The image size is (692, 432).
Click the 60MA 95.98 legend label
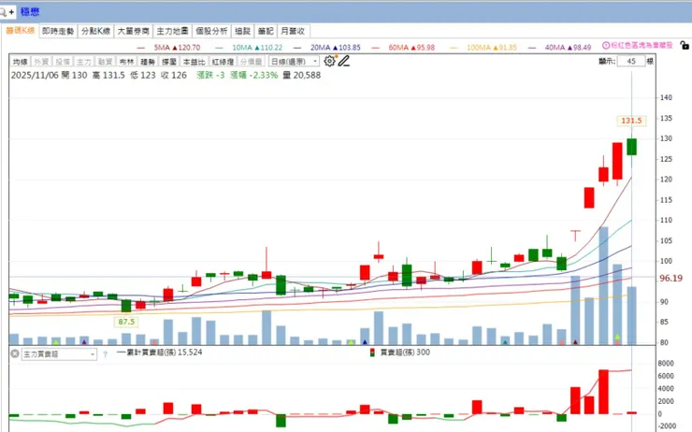(x=411, y=47)
